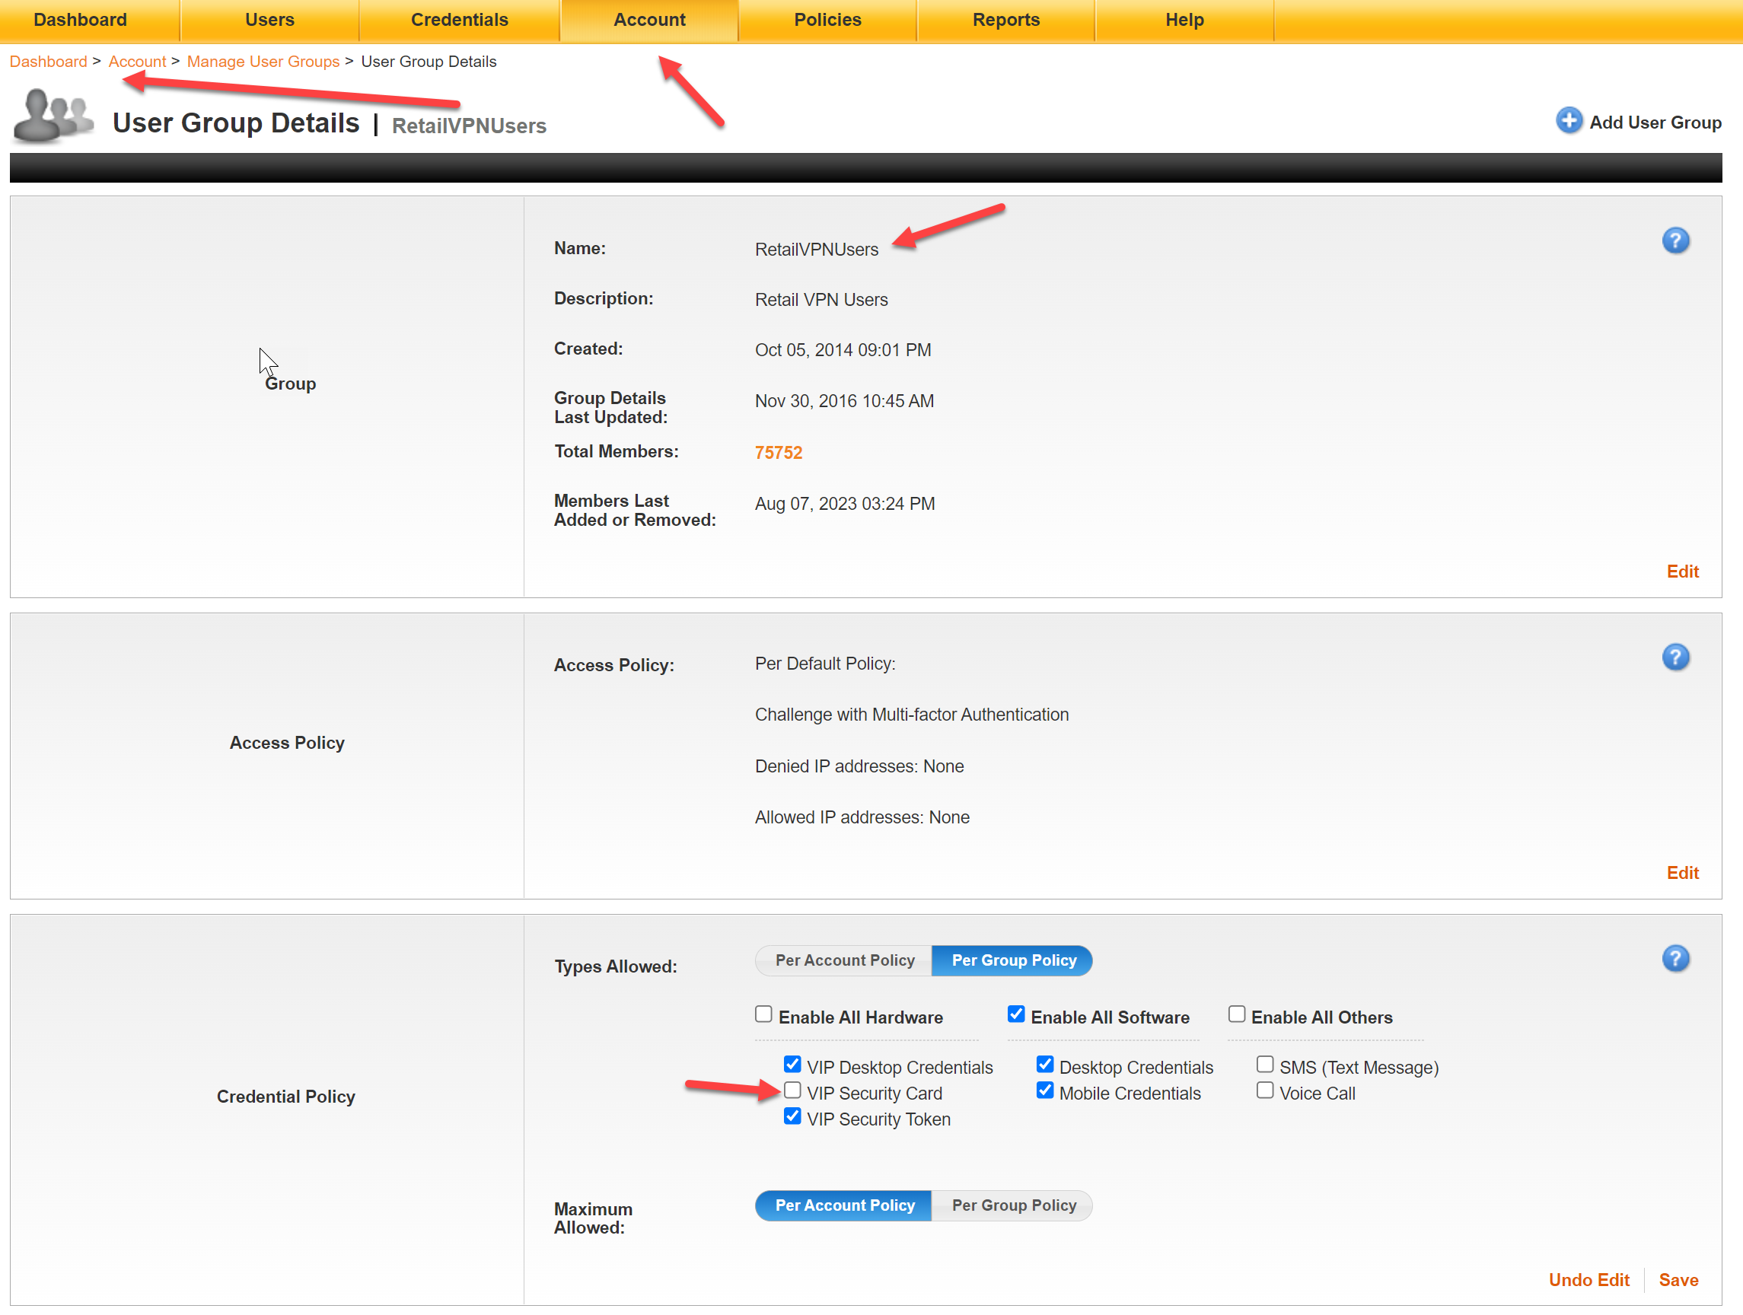The height and width of the screenshot is (1315, 1743).
Task: Open the Policies menu tab
Action: 827,20
